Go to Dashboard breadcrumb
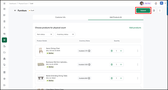Screen dimensions: 168x90 pyautogui.click(x=13, y=3)
